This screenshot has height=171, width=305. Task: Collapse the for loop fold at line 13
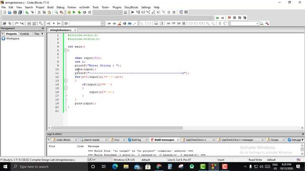click(x=66, y=81)
